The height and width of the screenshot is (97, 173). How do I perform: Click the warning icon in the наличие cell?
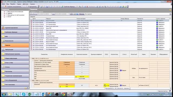pos(76,77)
